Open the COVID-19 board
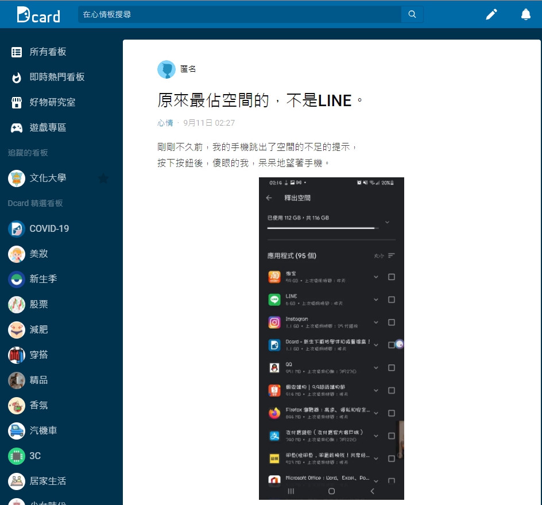The image size is (542, 505). pyautogui.click(x=49, y=228)
